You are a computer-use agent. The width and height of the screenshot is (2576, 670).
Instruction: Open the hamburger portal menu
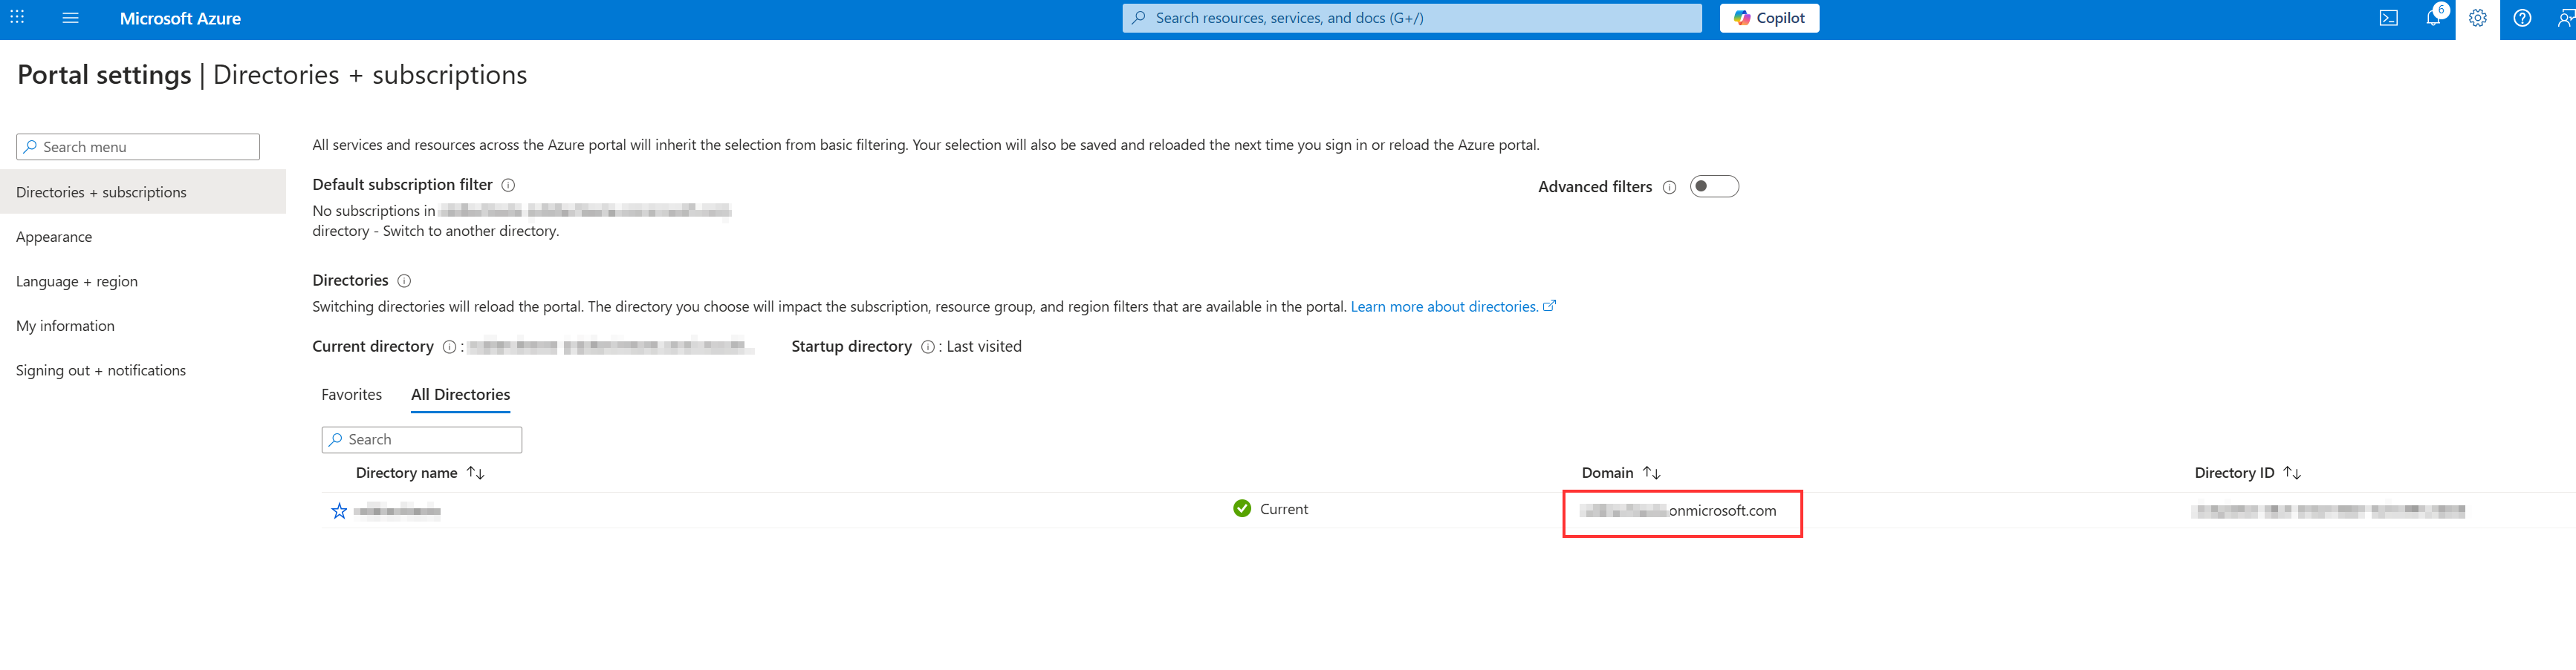coord(70,18)
